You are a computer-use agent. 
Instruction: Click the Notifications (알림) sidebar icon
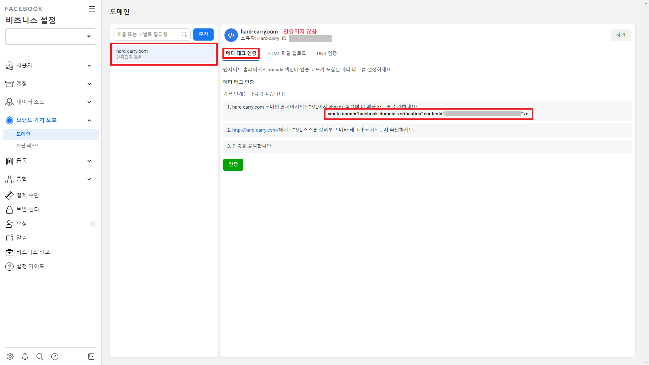[9, 238]
